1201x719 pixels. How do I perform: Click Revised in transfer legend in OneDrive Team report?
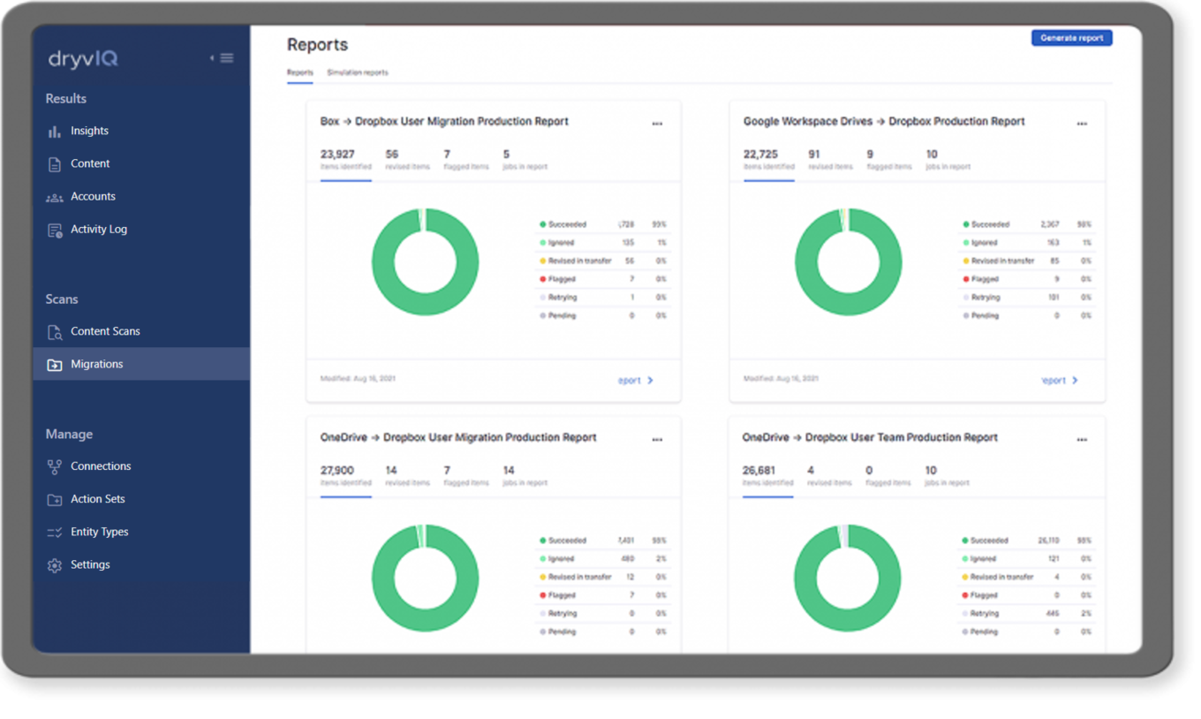point(1027,577)
